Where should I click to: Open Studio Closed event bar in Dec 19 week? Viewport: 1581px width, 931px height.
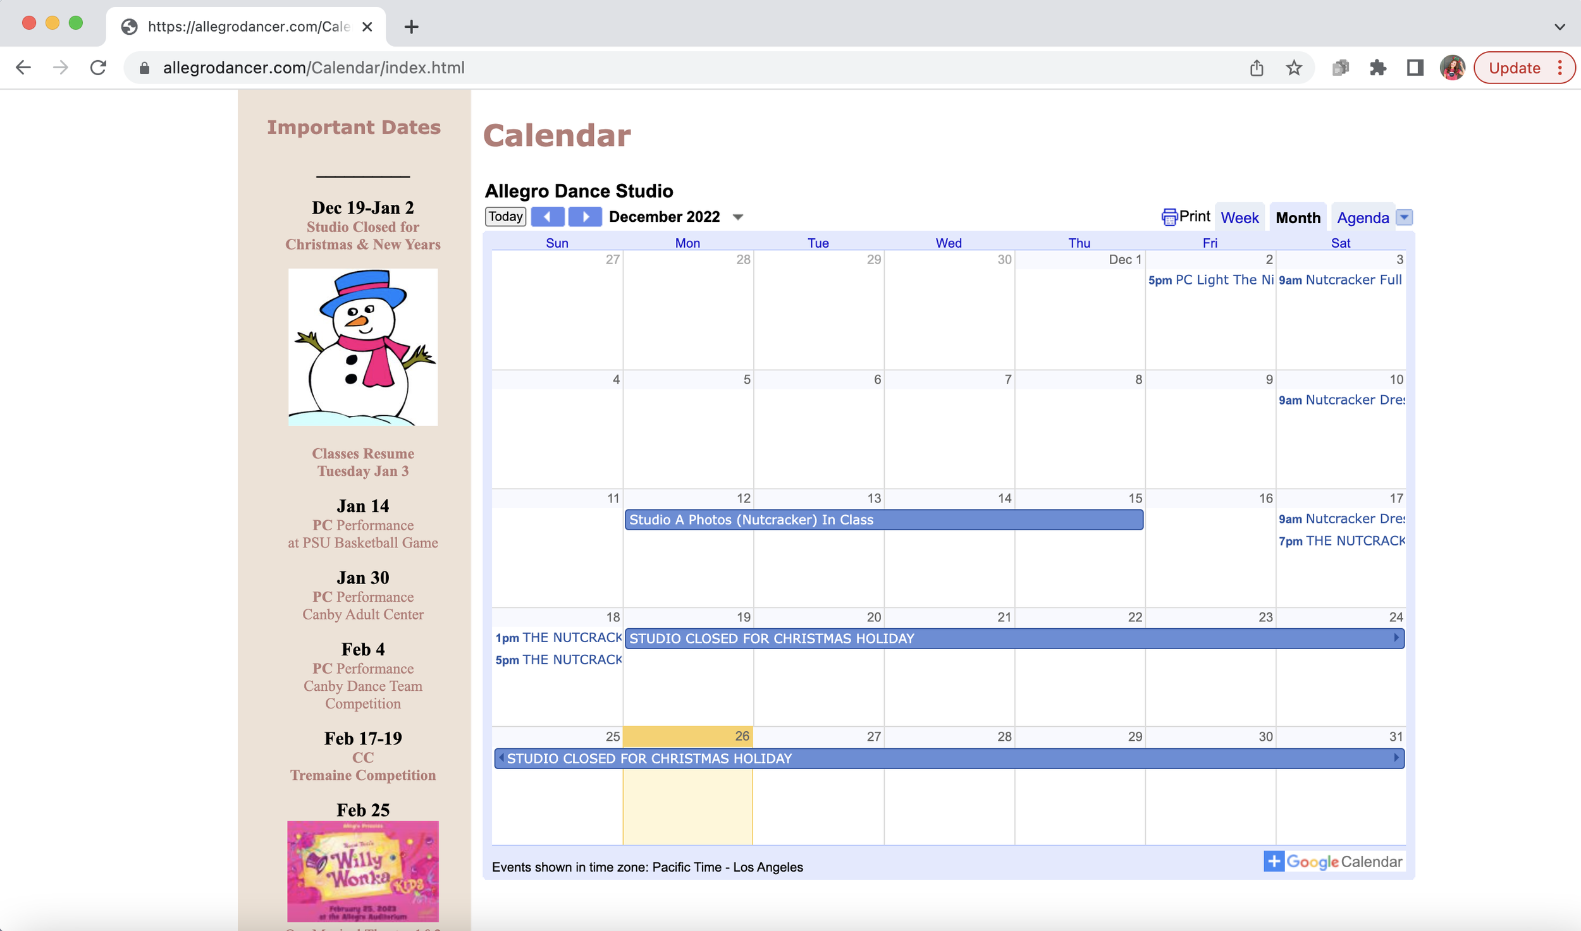tap(1014, 638)
